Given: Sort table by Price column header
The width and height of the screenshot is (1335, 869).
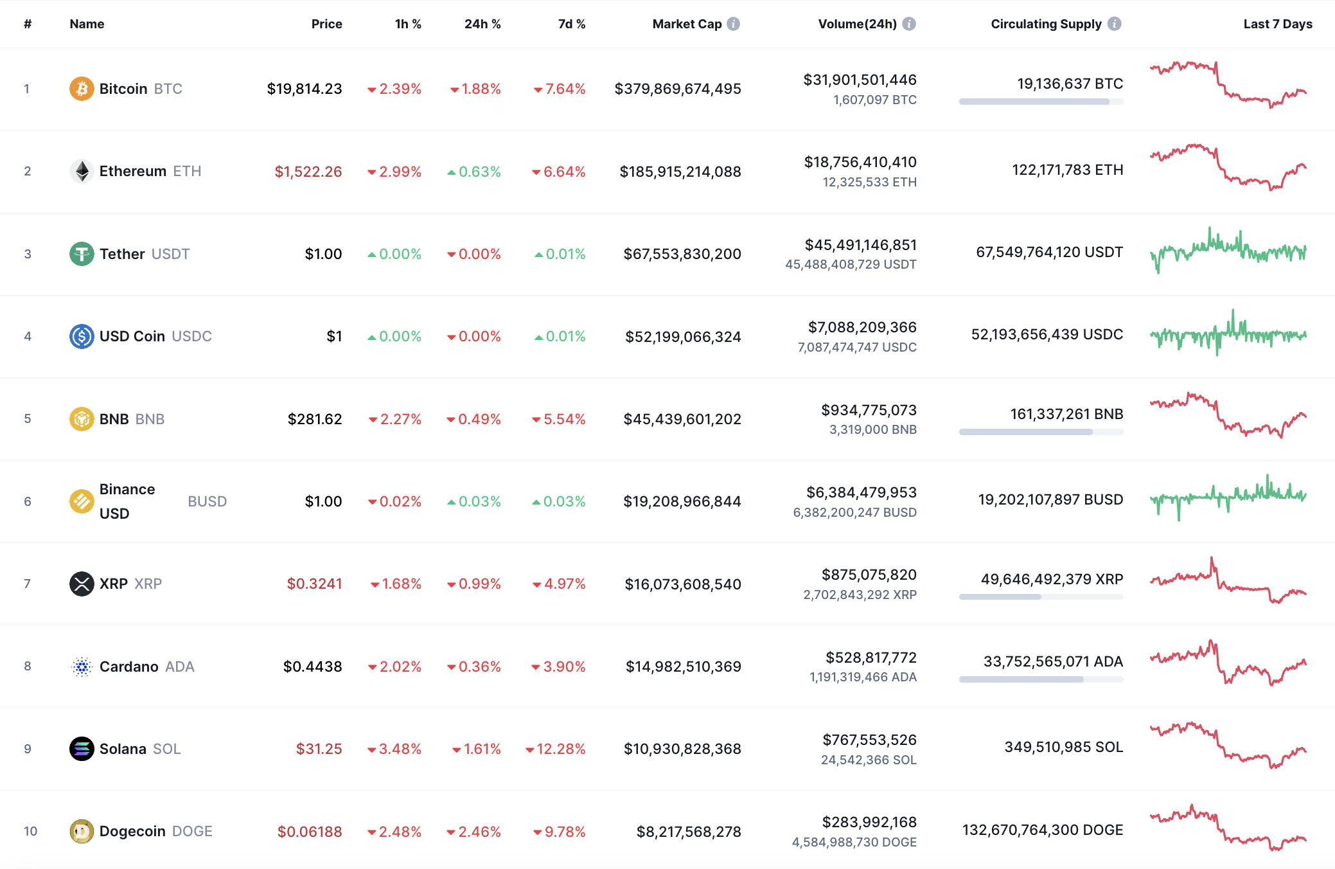Looking at the screenshot, I should pyautogui.click(x=326, y=24).
